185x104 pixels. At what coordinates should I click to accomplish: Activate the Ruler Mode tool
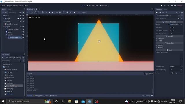[52, 12]
